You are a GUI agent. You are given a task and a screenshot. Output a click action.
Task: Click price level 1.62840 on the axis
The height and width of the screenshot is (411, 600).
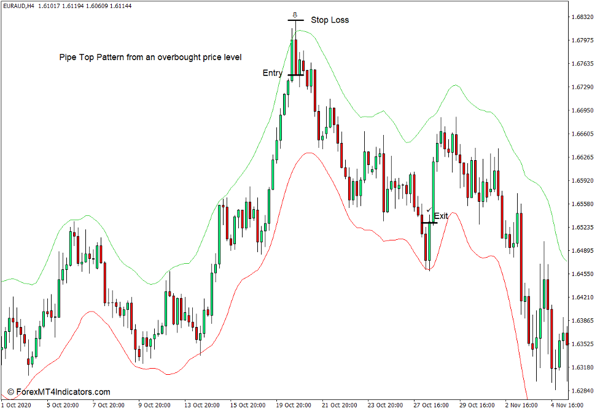pyautogui.click(x=582, y=391)
